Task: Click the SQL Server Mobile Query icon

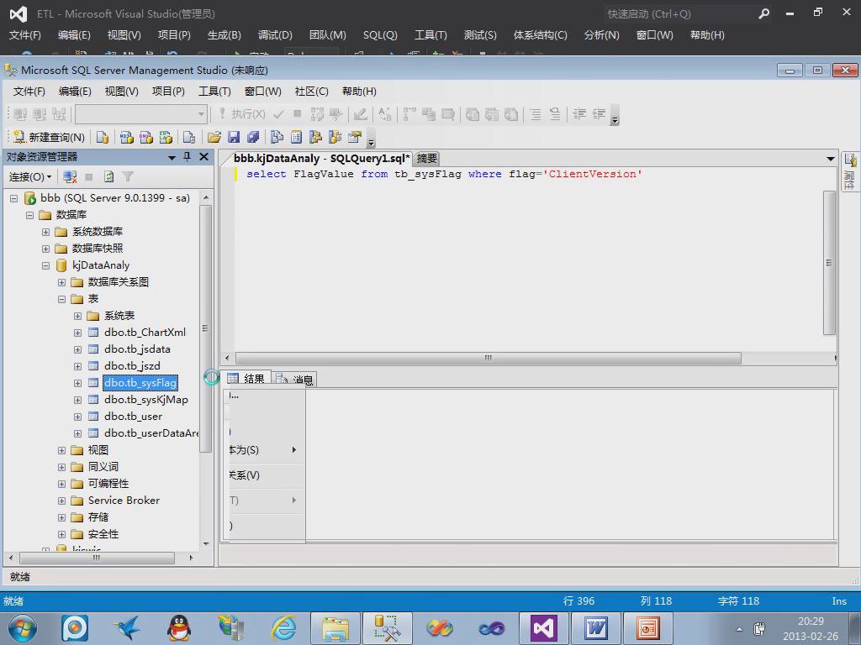Action: [189, 137]
